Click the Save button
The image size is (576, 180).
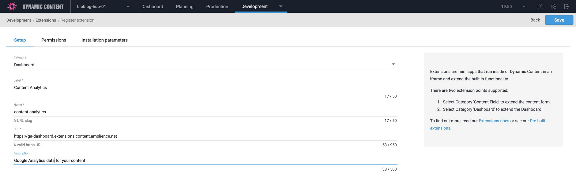[559, 20]
